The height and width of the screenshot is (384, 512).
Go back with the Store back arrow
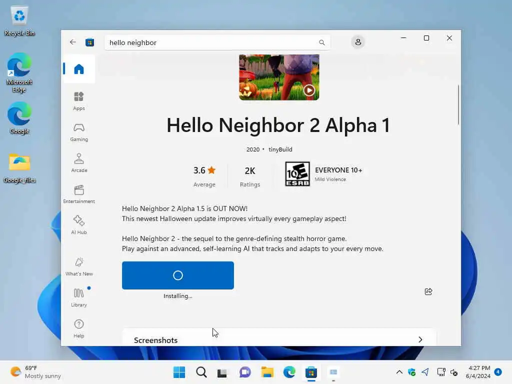[73, 42]
